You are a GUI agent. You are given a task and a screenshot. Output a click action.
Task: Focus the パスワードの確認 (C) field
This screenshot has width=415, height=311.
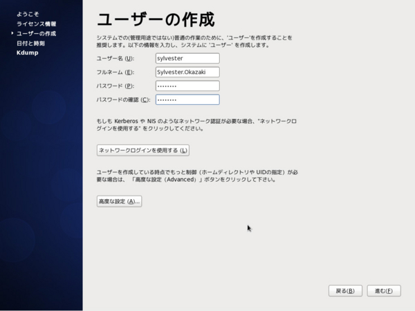click(x=187, y=100)
